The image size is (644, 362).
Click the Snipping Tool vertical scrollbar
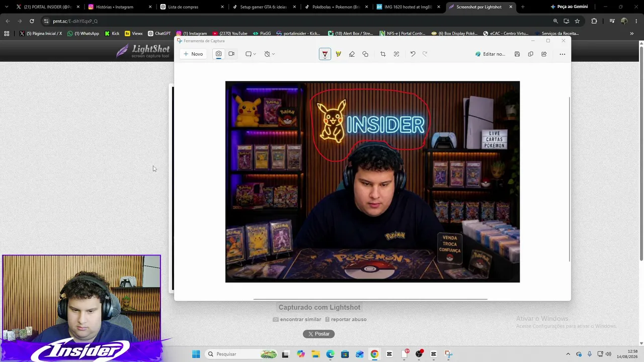(570, 179)
